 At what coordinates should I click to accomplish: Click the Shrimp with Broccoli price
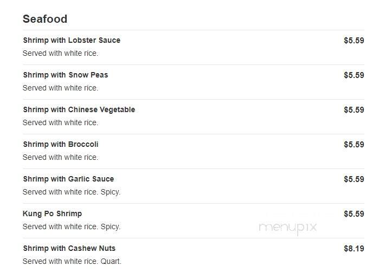pyautogui.click(x=354, y=145)
